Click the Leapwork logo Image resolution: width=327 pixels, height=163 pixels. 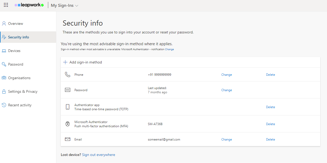(29, 5)
